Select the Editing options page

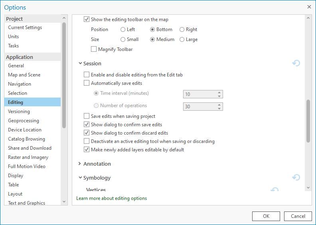point(32,102)
